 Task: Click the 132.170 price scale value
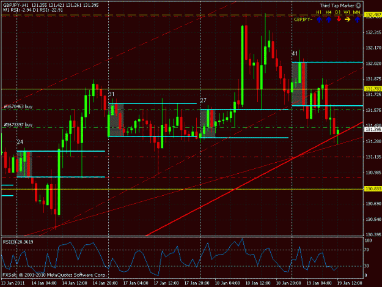point(373,48)
